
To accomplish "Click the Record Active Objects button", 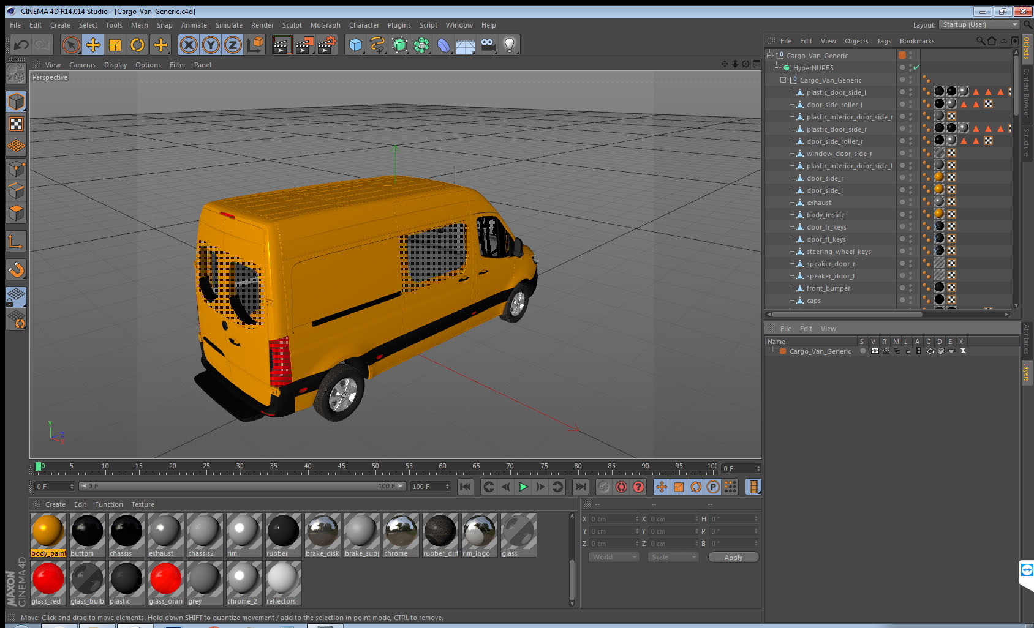I will (x=604, y=487).
